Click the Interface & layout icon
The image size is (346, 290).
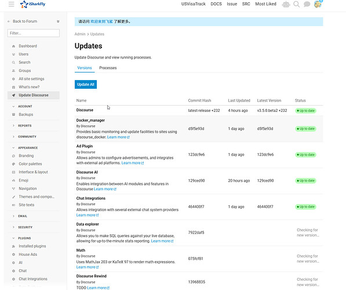pyautogui.click(x=13, y=172)
